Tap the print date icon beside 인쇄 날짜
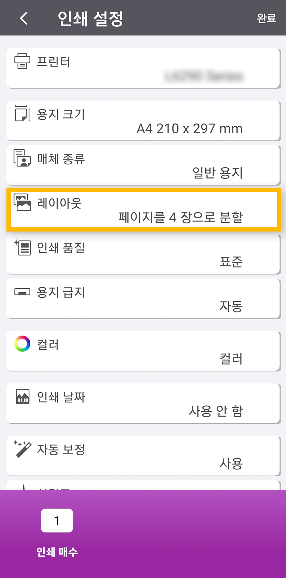 click(23, 397)
